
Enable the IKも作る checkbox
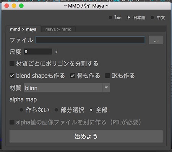[107, 75]
